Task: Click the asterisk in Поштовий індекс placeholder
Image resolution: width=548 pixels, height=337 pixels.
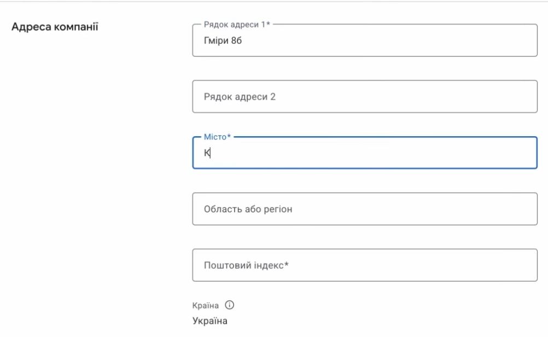Action: 286,265
